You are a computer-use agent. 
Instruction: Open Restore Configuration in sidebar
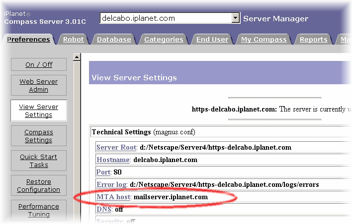tap(39, 185)
